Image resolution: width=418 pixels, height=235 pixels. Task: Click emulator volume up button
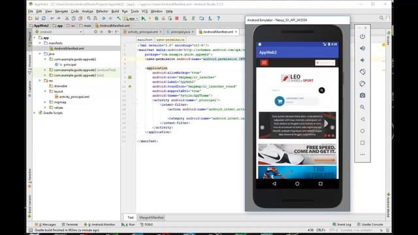click(362, 48)
